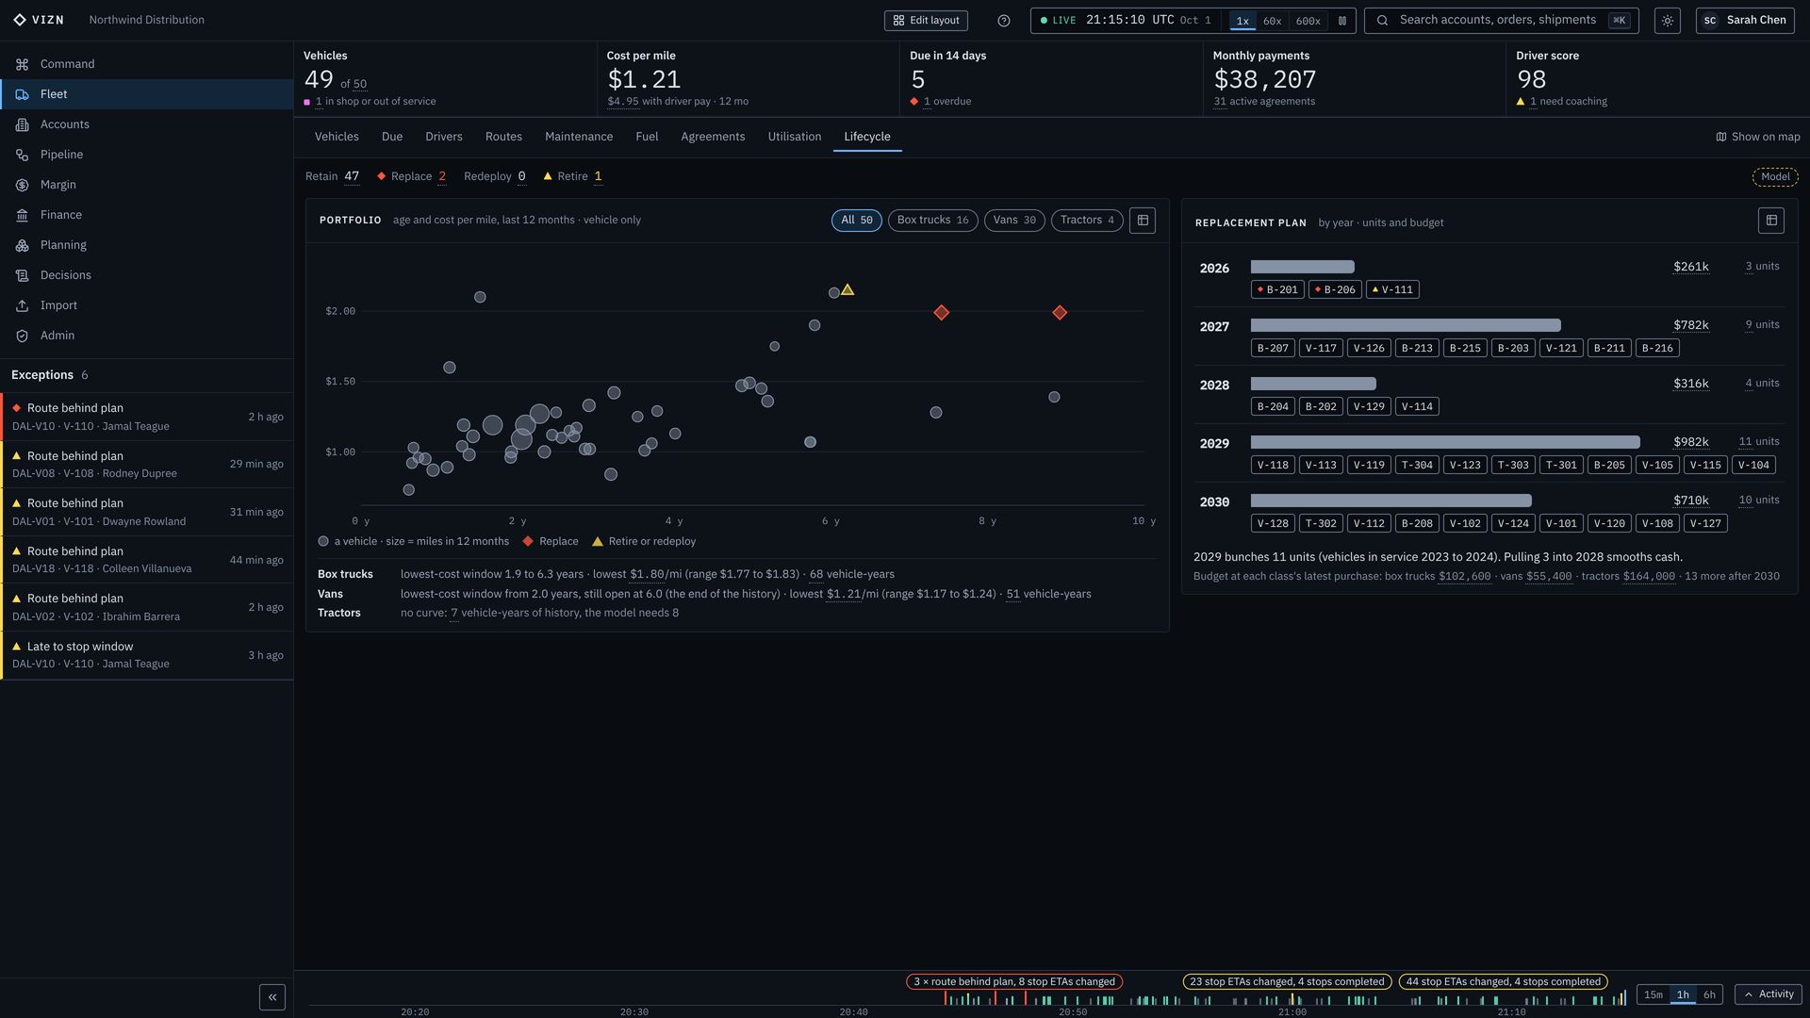Filter portfolio to Tractors 4

click(1087, 221)
